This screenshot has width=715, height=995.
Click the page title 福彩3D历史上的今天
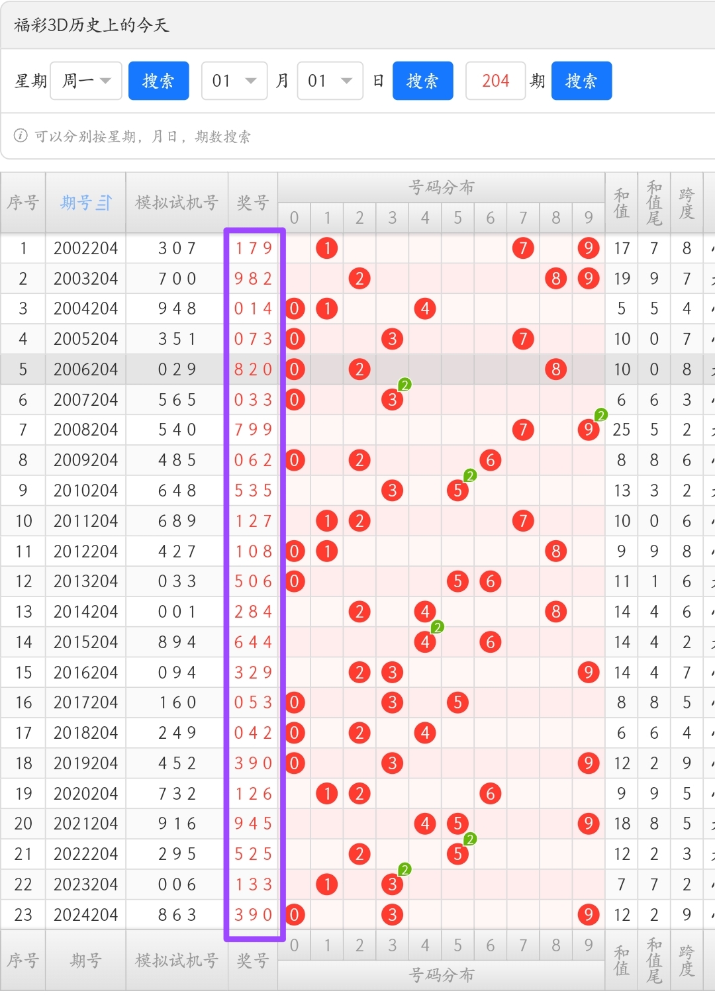coord(91,25)
